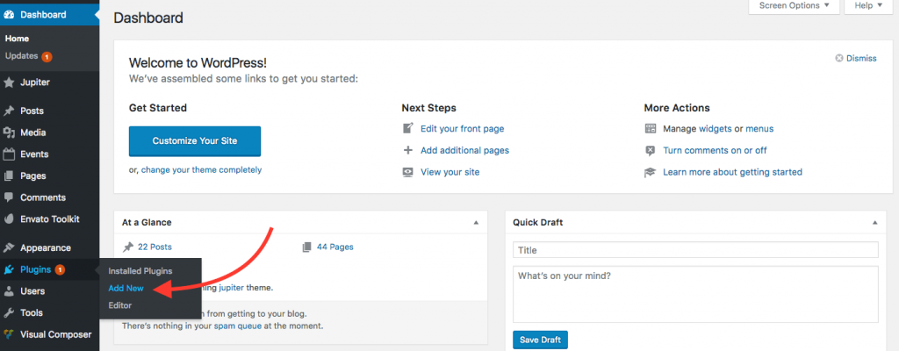
Task: Click the Customize Your Site button
Action: (x=195, y=141)
